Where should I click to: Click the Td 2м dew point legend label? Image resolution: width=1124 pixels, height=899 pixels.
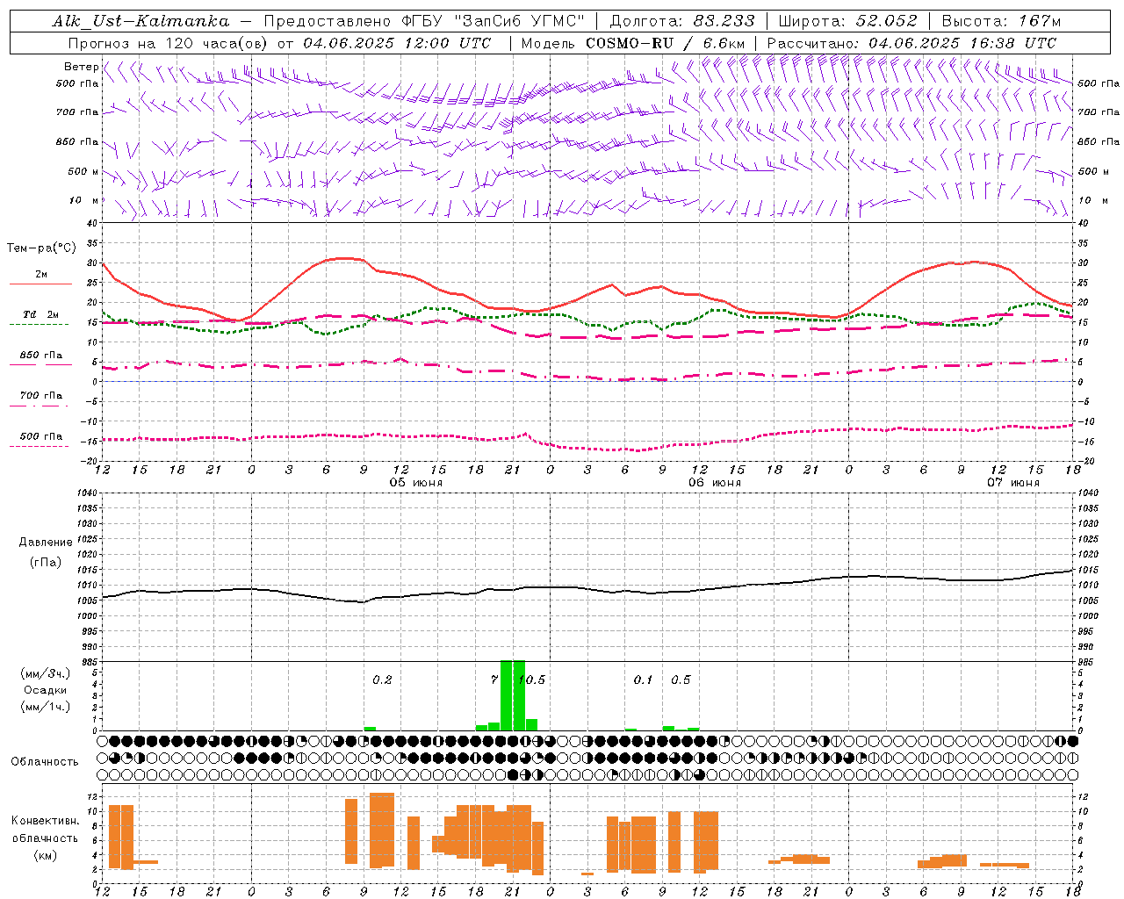pos(41,314)
